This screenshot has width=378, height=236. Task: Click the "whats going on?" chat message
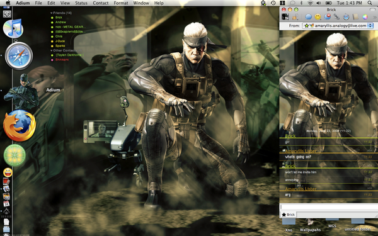click(298, 157)
